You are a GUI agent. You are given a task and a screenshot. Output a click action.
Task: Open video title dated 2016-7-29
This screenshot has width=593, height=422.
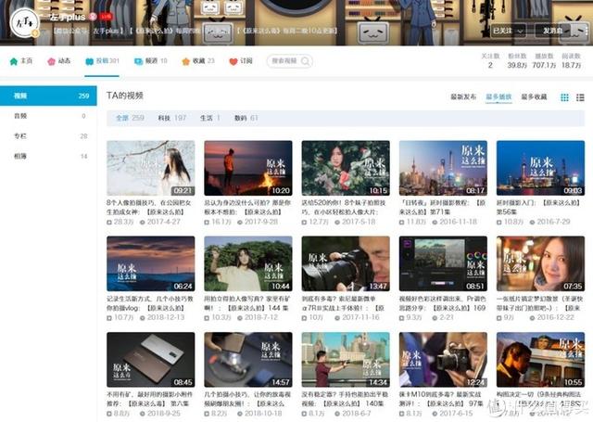(x=538, y=208)
